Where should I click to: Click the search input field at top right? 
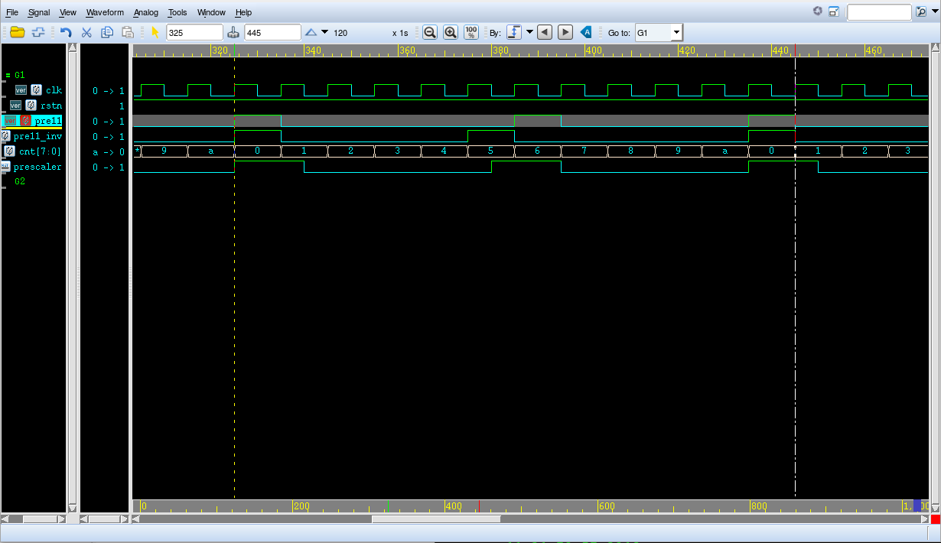click(879, 12)
